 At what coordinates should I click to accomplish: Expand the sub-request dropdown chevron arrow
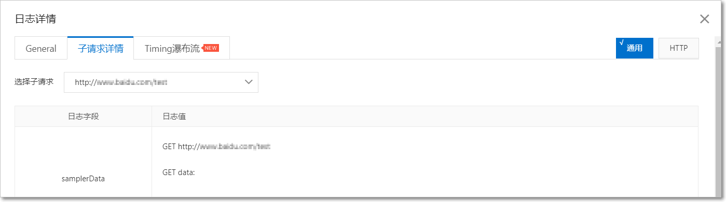(x=248, y=82)
